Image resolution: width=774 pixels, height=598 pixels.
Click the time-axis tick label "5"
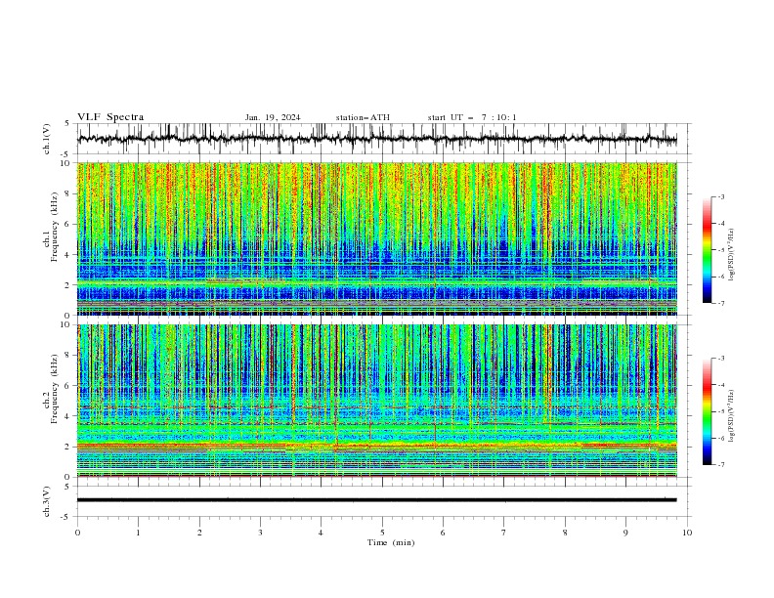click(x=382, y=533)
